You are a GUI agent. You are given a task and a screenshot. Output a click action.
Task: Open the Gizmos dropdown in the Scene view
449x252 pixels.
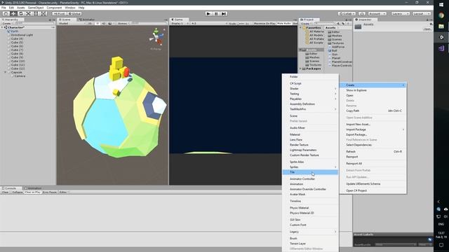click(123, 23)
